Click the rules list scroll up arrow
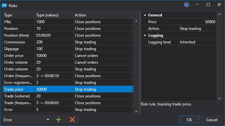The width and height of the screenshot is (225, 126). pyautogui.click(x=136, y=21)
